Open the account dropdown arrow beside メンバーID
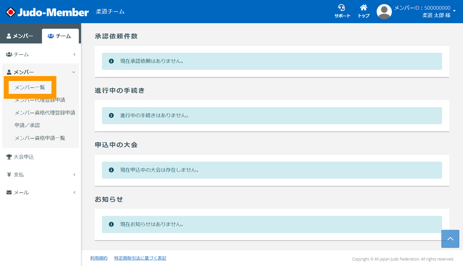 pyautogui.click(x=454, y=11)
